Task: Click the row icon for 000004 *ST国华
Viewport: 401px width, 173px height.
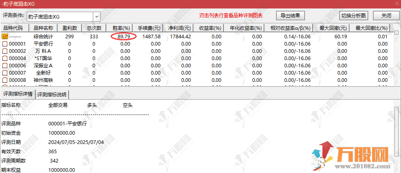Action: pos(4,58)
